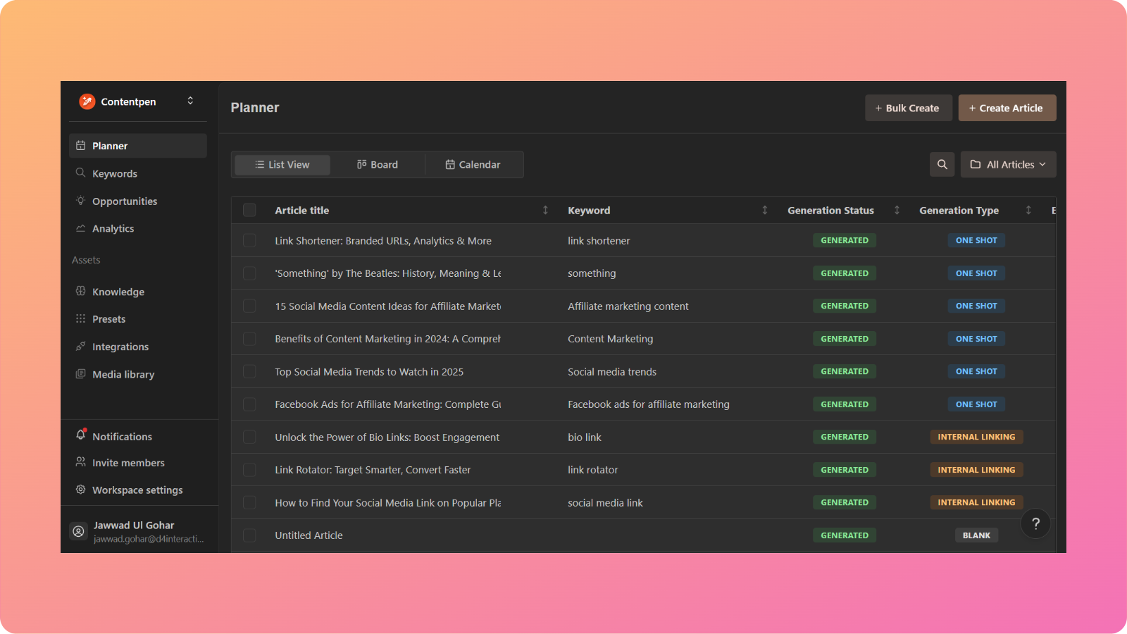Image resolution: width=1127 pixels, height=634 pixels.
Task: Open the Calendar view
Action: pyautogui.click(x=473, y=164)
